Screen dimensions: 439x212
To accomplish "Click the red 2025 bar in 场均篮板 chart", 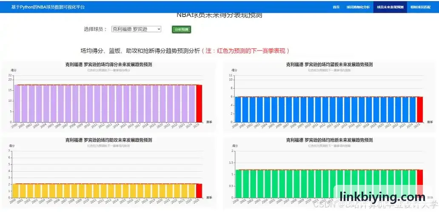I will 420,109.
